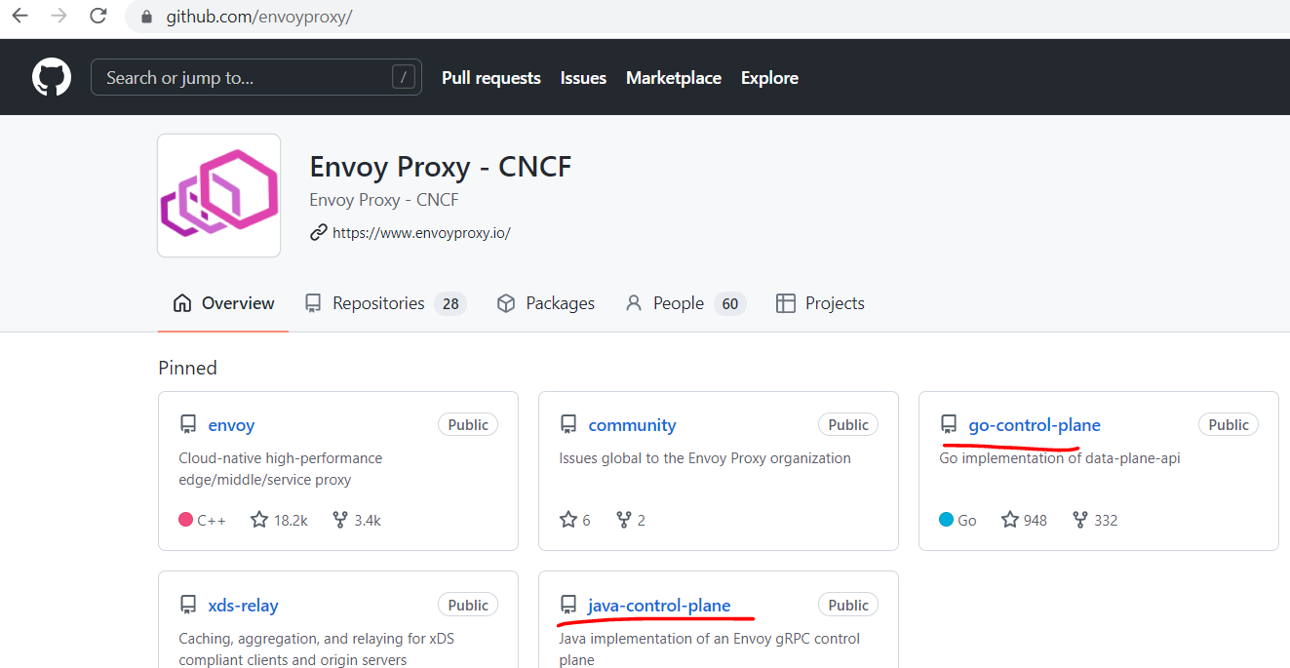The image size is (1290, 668).
Task: Click the Pinned section label
Action: pyautogui.click(x=187, y=368)
